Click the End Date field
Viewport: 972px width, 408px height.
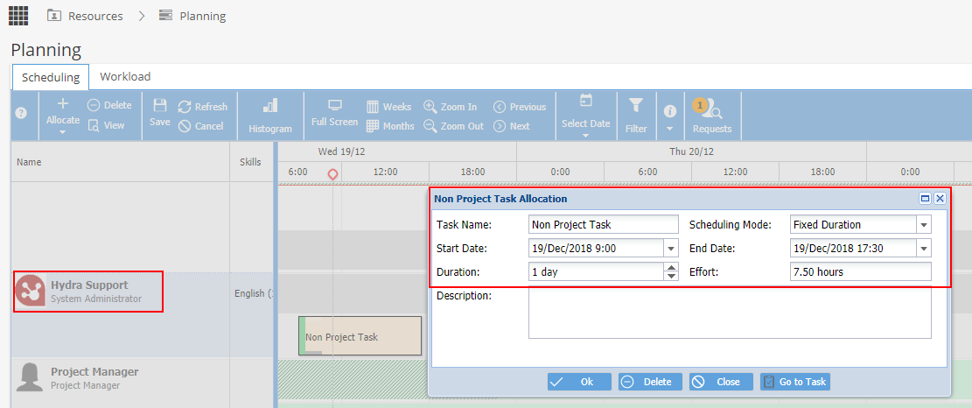[x=854, y=249]
